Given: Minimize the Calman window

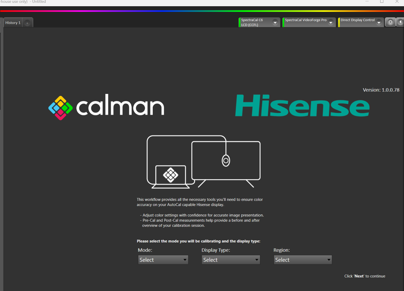Looking at the screenshot, I should tap(367, 2).
